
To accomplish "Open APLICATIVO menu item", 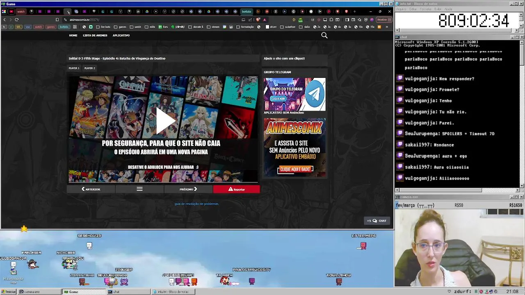I will click(121, 35).
